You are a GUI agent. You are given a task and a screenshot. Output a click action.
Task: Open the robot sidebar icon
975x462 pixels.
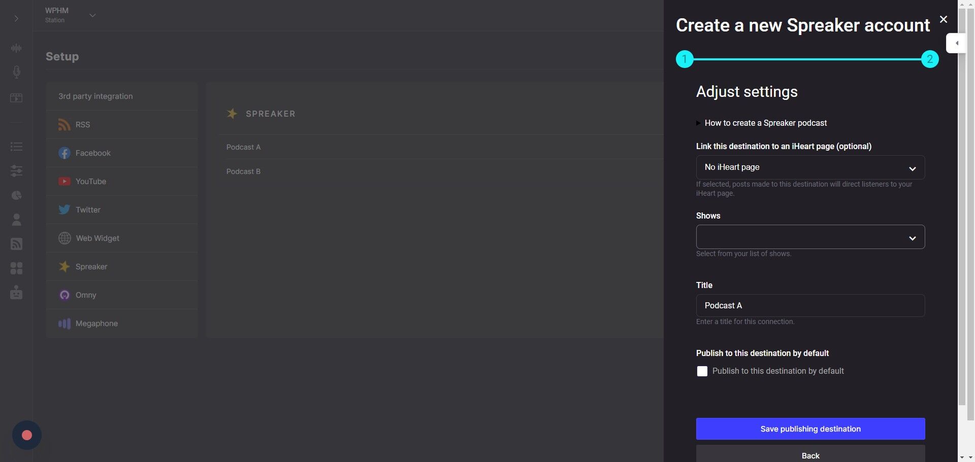click(x=16, y=293)
